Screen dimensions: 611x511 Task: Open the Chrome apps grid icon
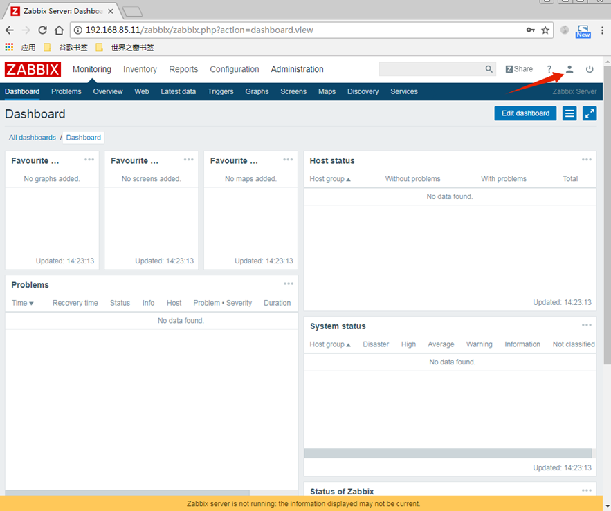tap(9, 47)
